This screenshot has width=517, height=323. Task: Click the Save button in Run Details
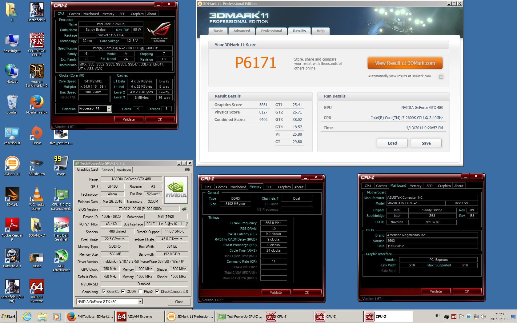(426, 143)
